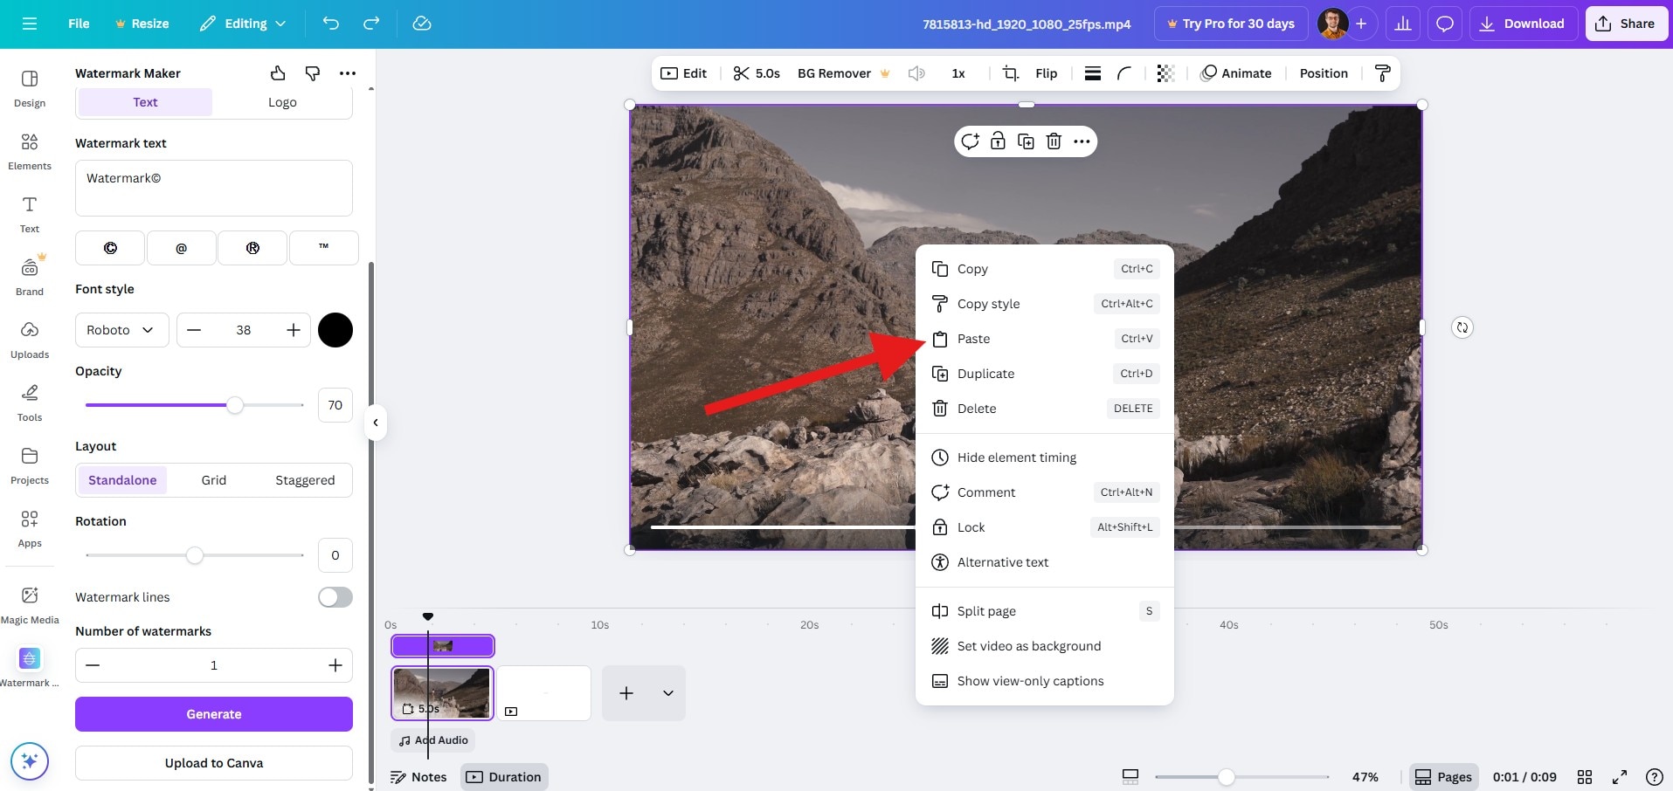Image resolution: width=1673 pixels, height=791 pixels.
Task: Choose Duplicate from the context menu
Action: (x=1045, y=374)
